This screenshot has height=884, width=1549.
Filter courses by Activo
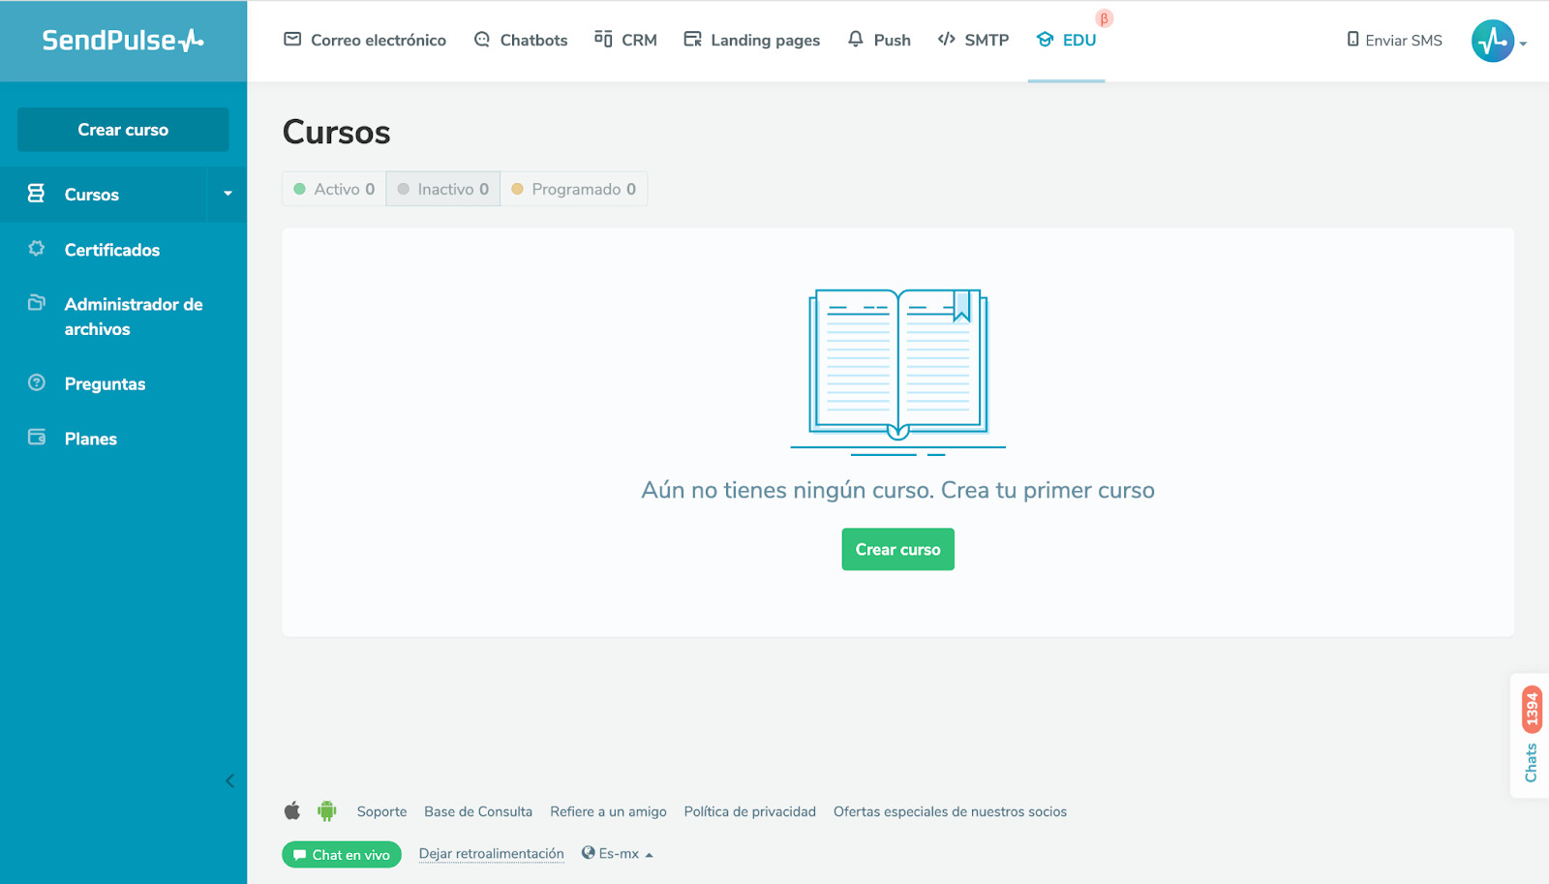point(333,189)
